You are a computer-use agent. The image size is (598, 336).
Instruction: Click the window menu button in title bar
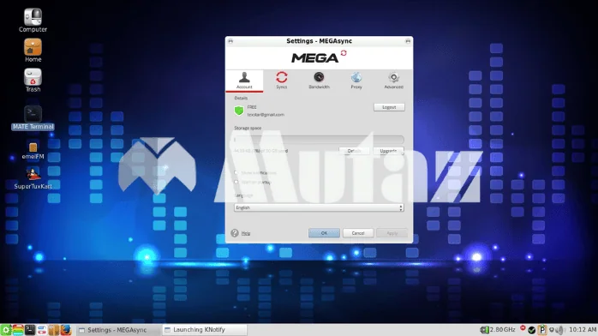(x=230, y=41)
